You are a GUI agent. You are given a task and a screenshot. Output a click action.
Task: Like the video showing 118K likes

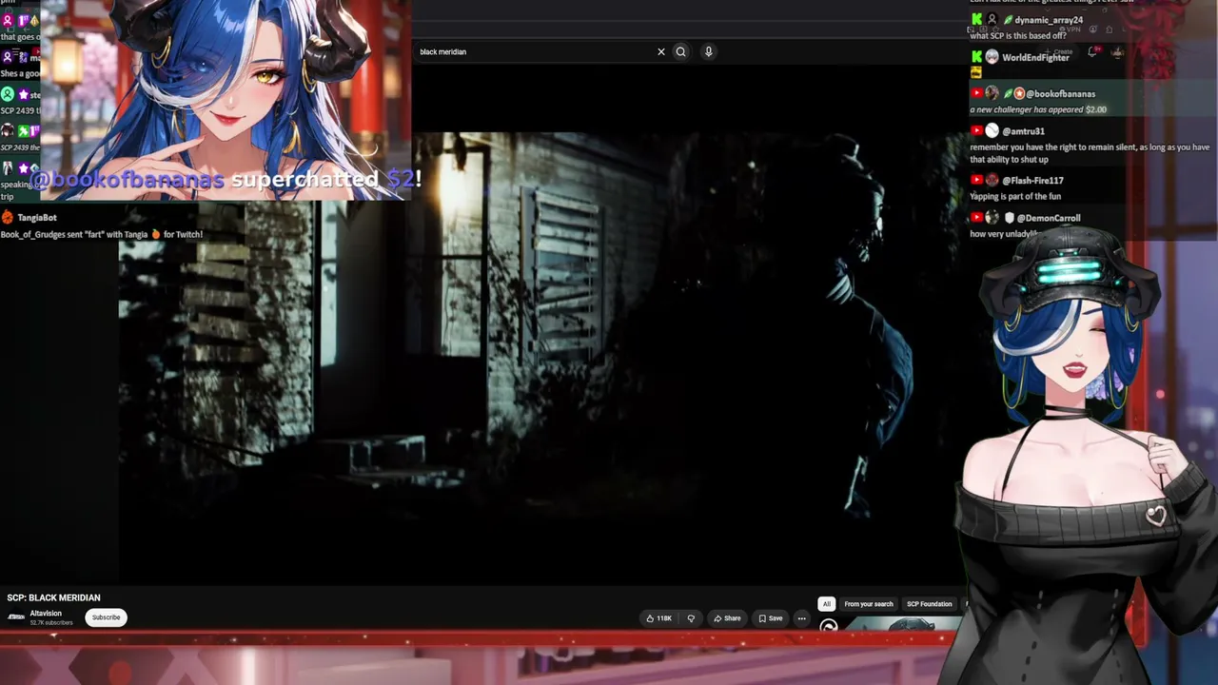(658, 618)
